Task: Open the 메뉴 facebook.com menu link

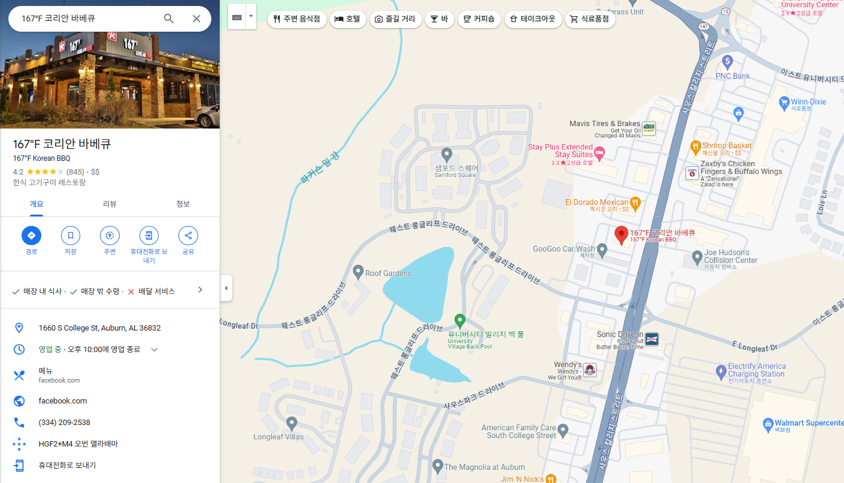Action: [59, 375]
